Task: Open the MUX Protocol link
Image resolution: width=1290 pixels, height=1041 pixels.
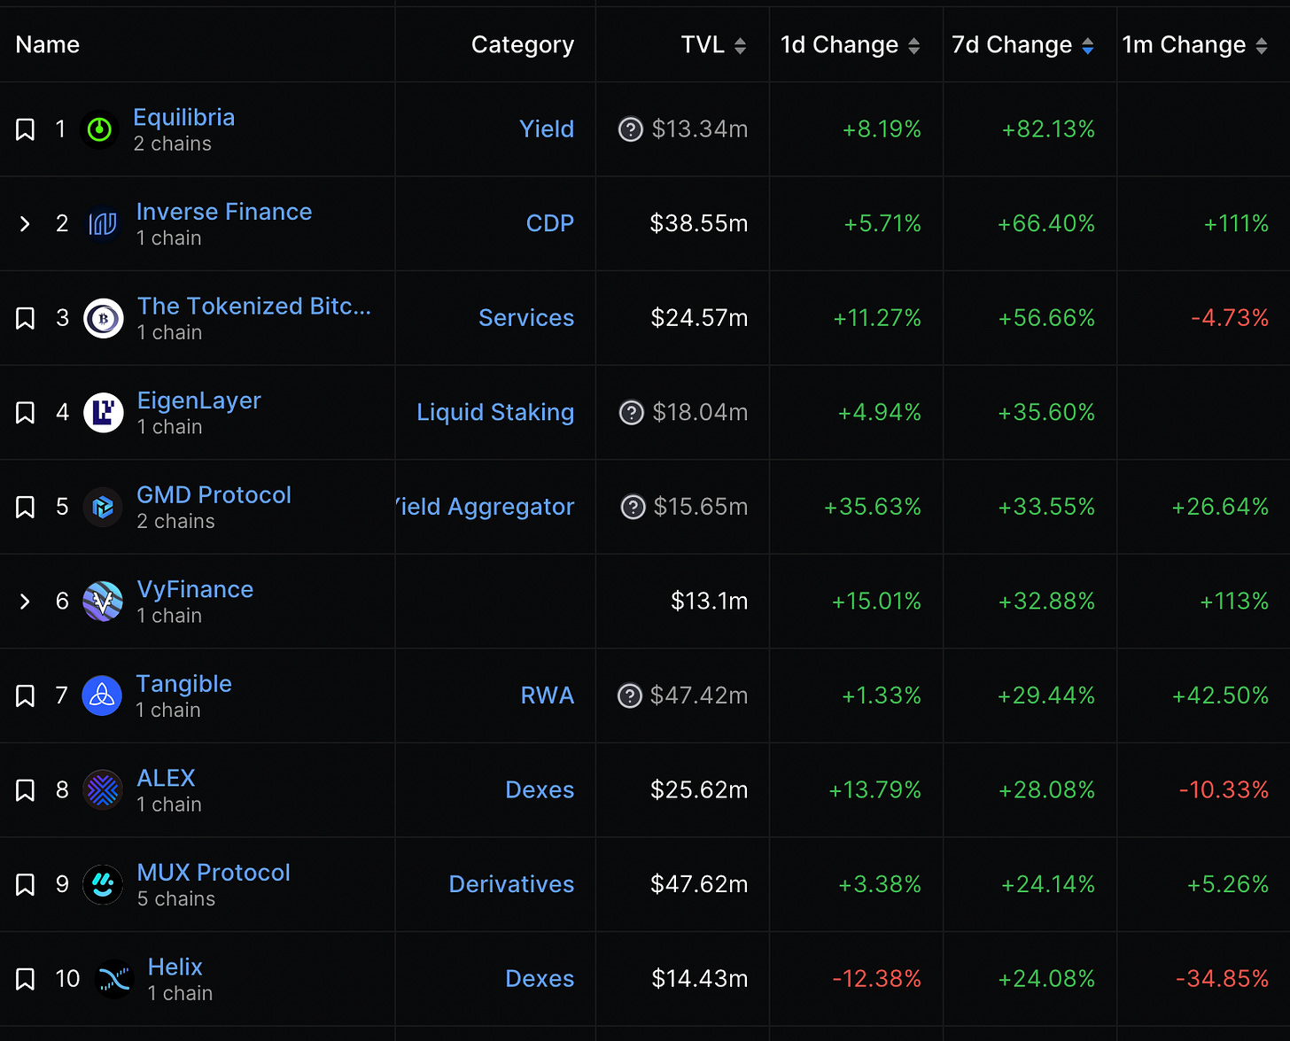Action: [x=214, y=872]
